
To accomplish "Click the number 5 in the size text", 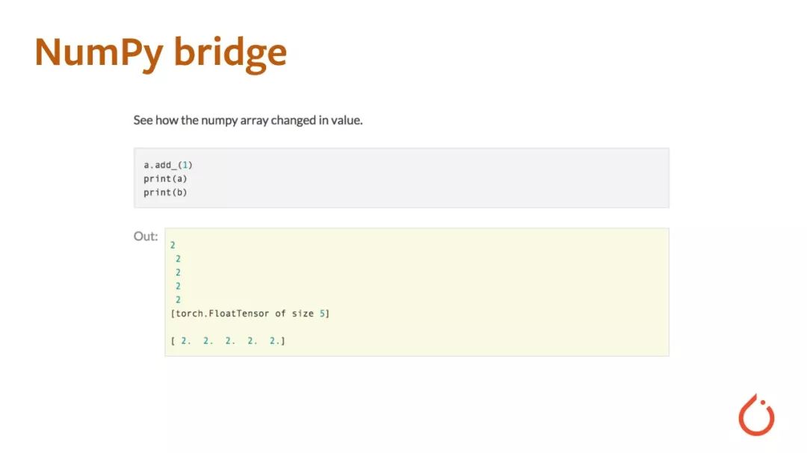I will pos(322,313).
